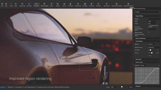
Task: Open the Colour Curves Channel dropdown
Action: pos(143,65)
